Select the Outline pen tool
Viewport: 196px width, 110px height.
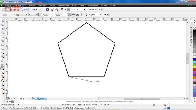point(2,84)
